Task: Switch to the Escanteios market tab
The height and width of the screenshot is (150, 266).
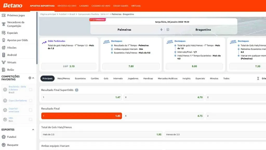Action: [x=80, y=78]
